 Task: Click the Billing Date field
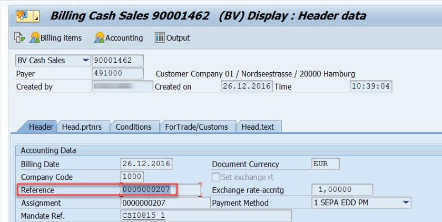coord(146,164)
